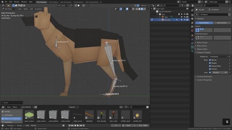
Task: Open the Local transform orientation dropdown
Action: tap(63, 5)
